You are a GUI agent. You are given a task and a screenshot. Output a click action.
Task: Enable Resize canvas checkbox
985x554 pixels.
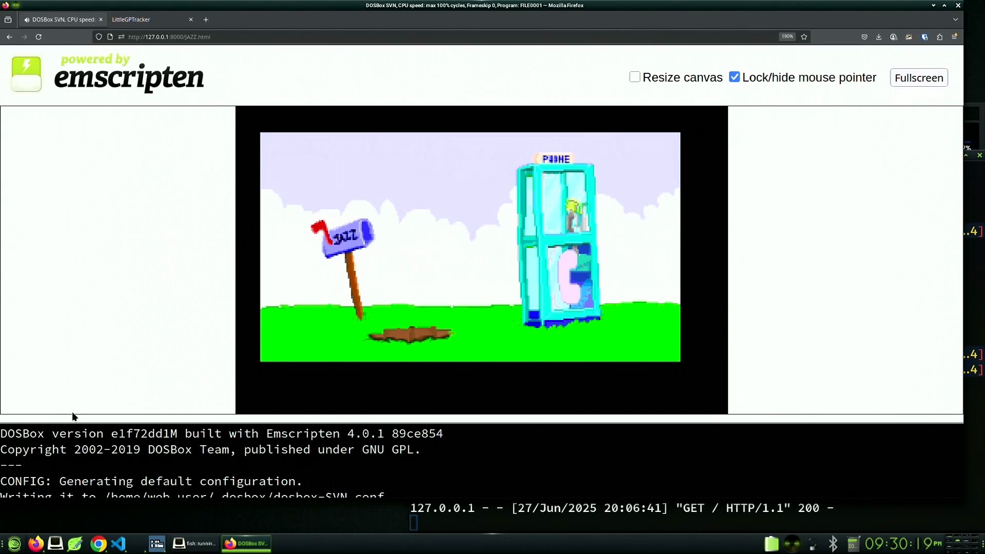[x=635, y=77]
